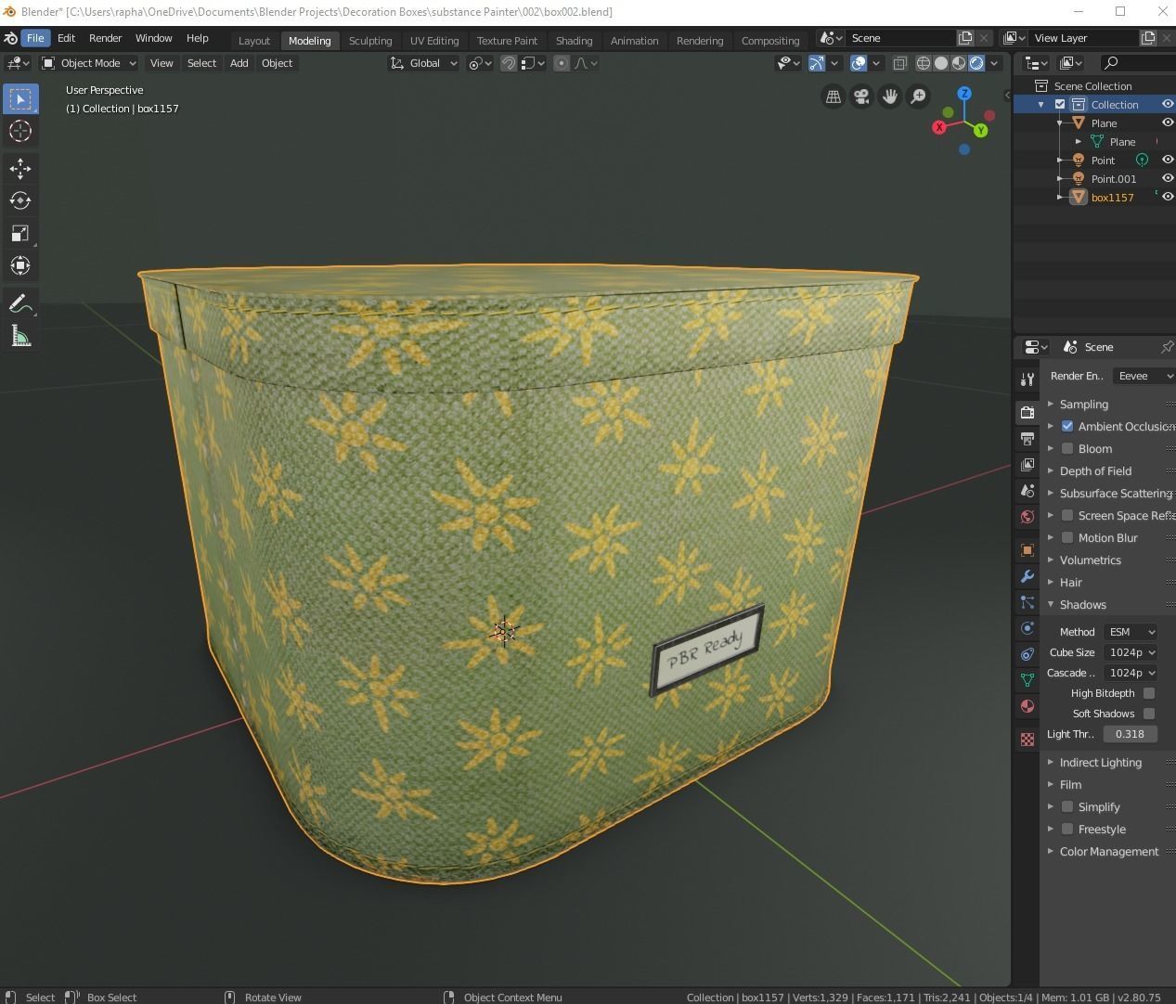The width and height of the screenshot is (1176, 1004).
Task: Click the Scene name field
Action: click(900, 38)
